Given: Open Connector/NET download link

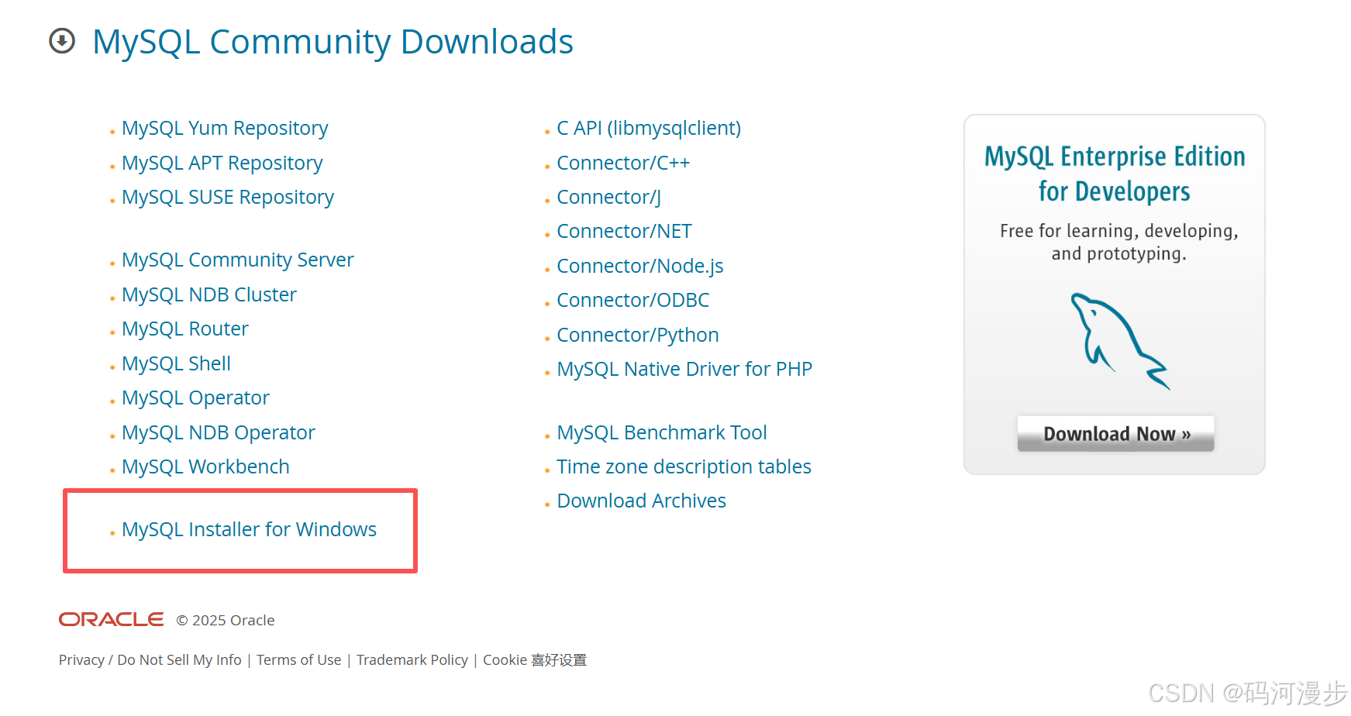Looking at the screenshot, I should pos(624,231).
